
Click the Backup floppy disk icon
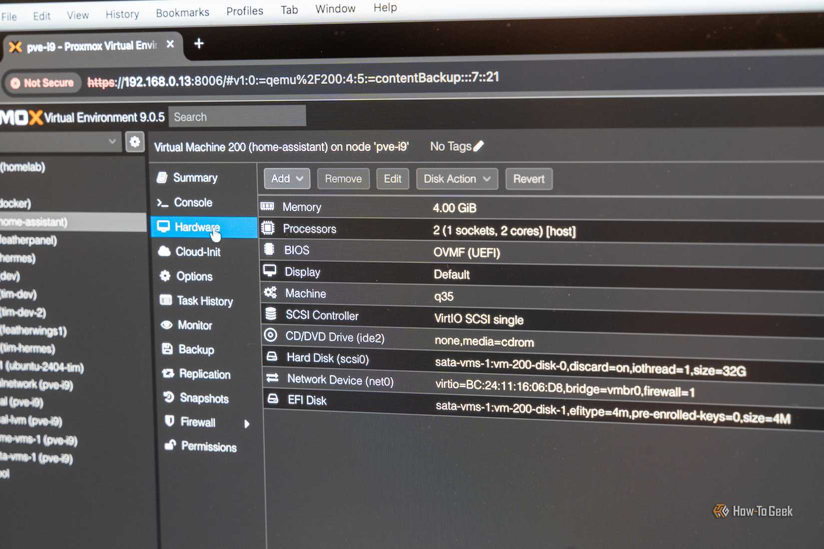pos(167,349)
